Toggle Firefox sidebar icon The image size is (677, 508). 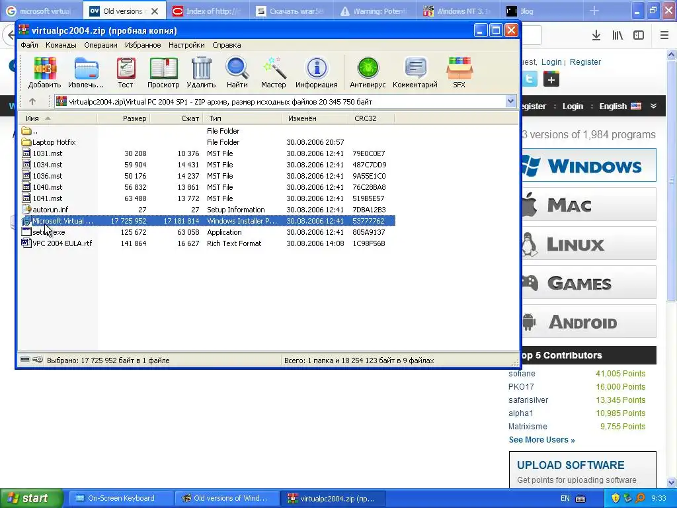tap(639, 36)
